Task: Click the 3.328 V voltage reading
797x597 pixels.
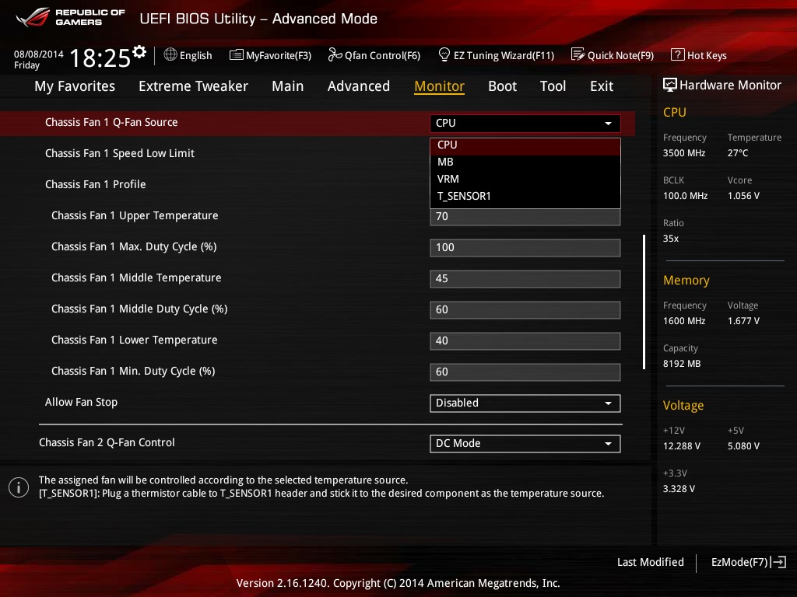Action: [x=679, y=489]
